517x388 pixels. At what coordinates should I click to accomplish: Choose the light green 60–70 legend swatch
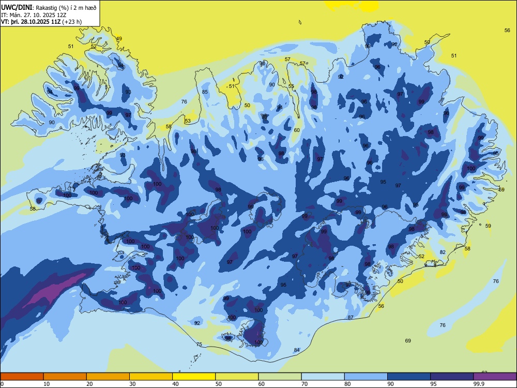point(280,377)
